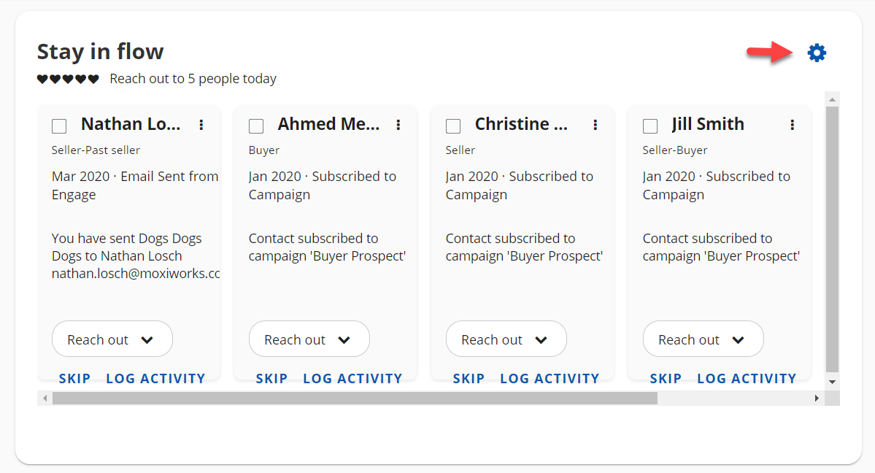Click the horizontal scrollbar right arrow

817,399
